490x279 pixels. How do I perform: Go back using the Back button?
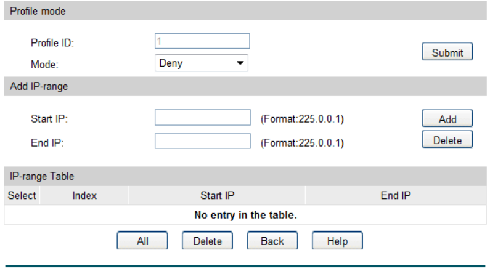[272, 241]
